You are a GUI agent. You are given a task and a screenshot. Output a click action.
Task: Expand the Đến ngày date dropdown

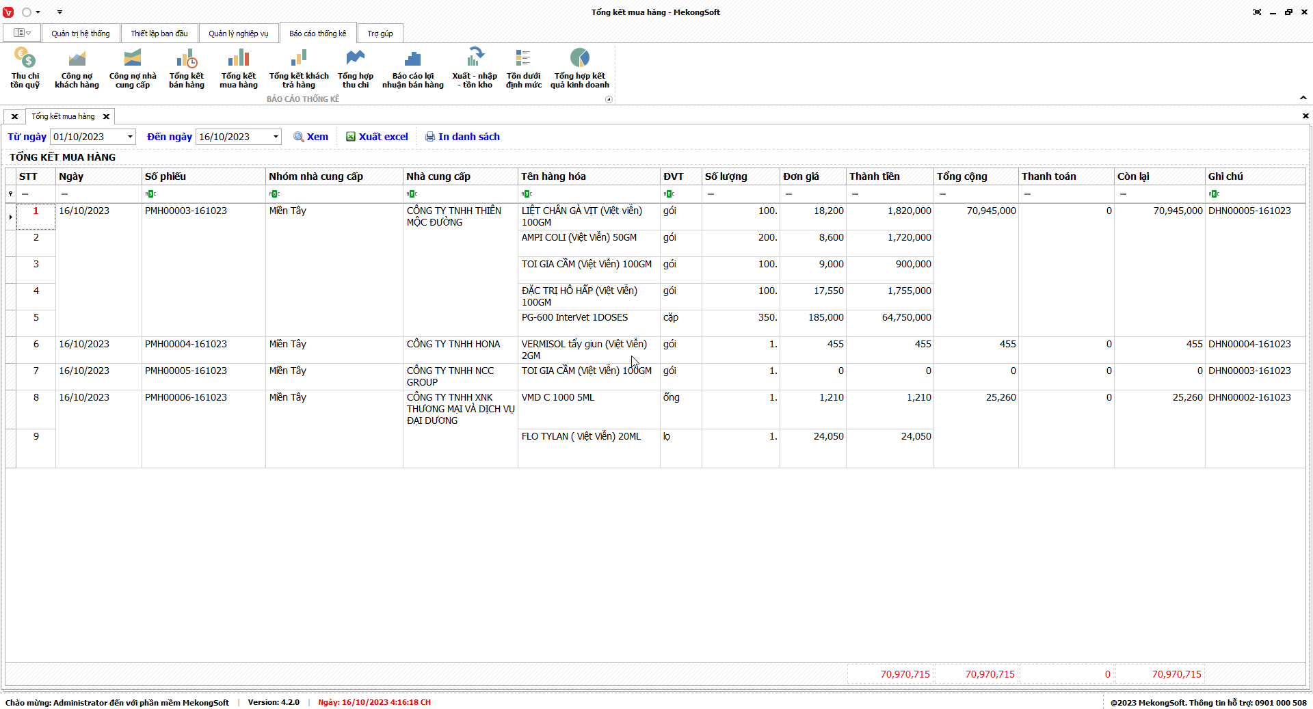276,137
